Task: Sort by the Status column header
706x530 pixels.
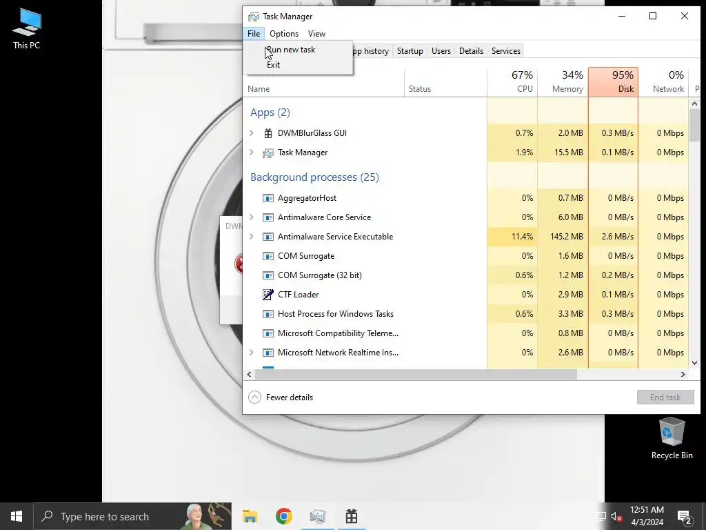Action: (445, 82)
